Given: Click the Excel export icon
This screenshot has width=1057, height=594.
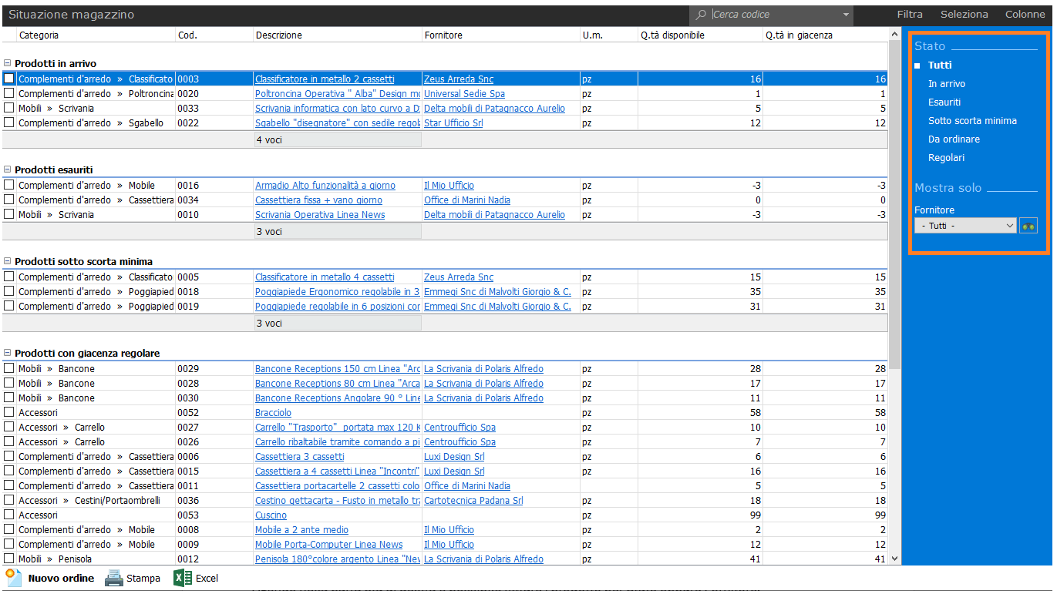Looking at the screenshot, I should pos(183,578).
